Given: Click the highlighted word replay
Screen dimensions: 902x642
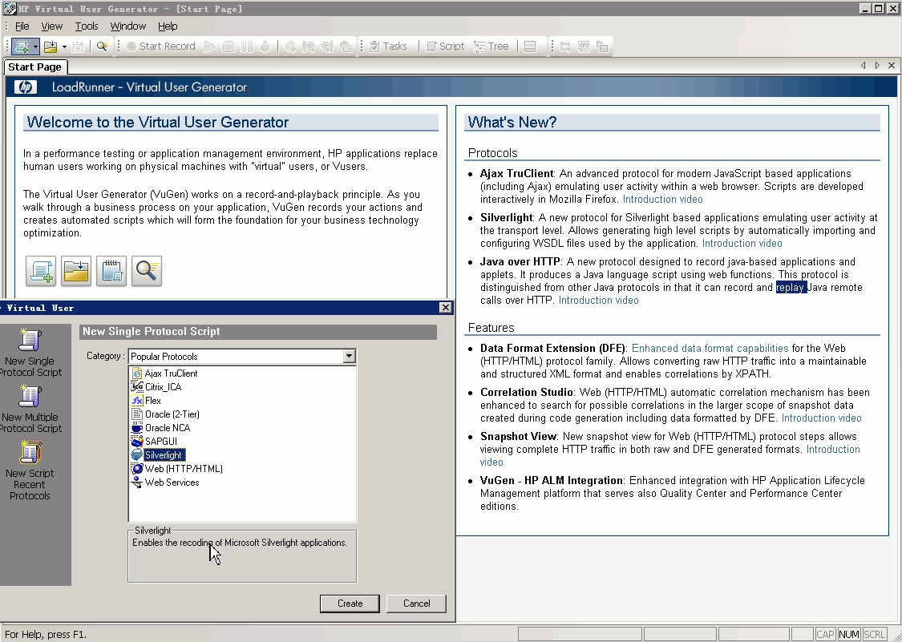Looking at the screenshot, I should (791, 288).
